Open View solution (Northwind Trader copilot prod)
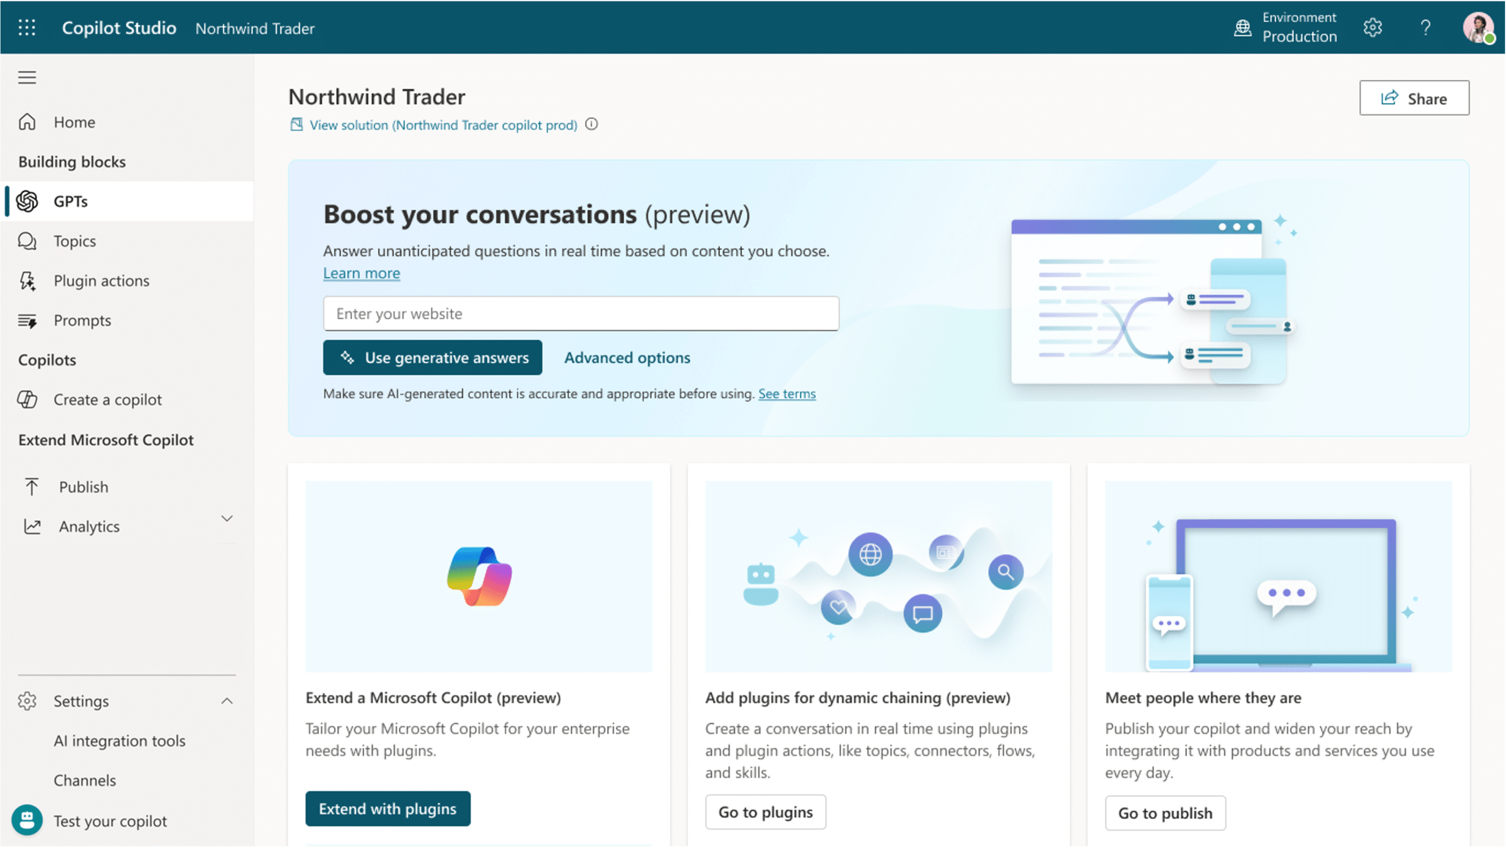1506x848 pixels. pos(443,124)
